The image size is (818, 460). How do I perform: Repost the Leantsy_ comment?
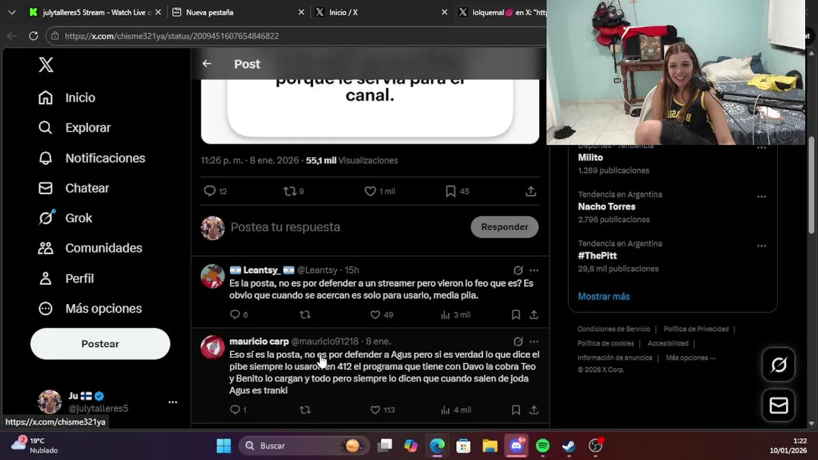pos(305,314)
